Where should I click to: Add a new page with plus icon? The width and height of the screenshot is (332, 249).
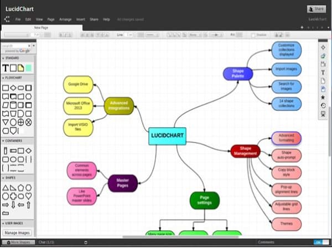tap(302, 27)
